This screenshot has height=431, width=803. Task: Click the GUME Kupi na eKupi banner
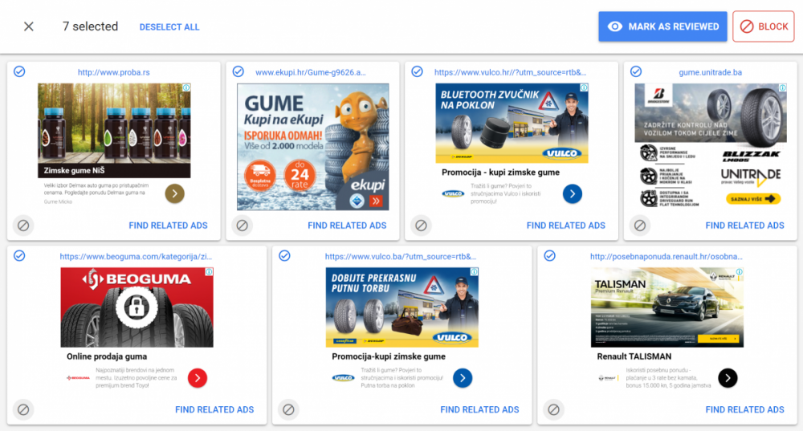tap(313, 147)
